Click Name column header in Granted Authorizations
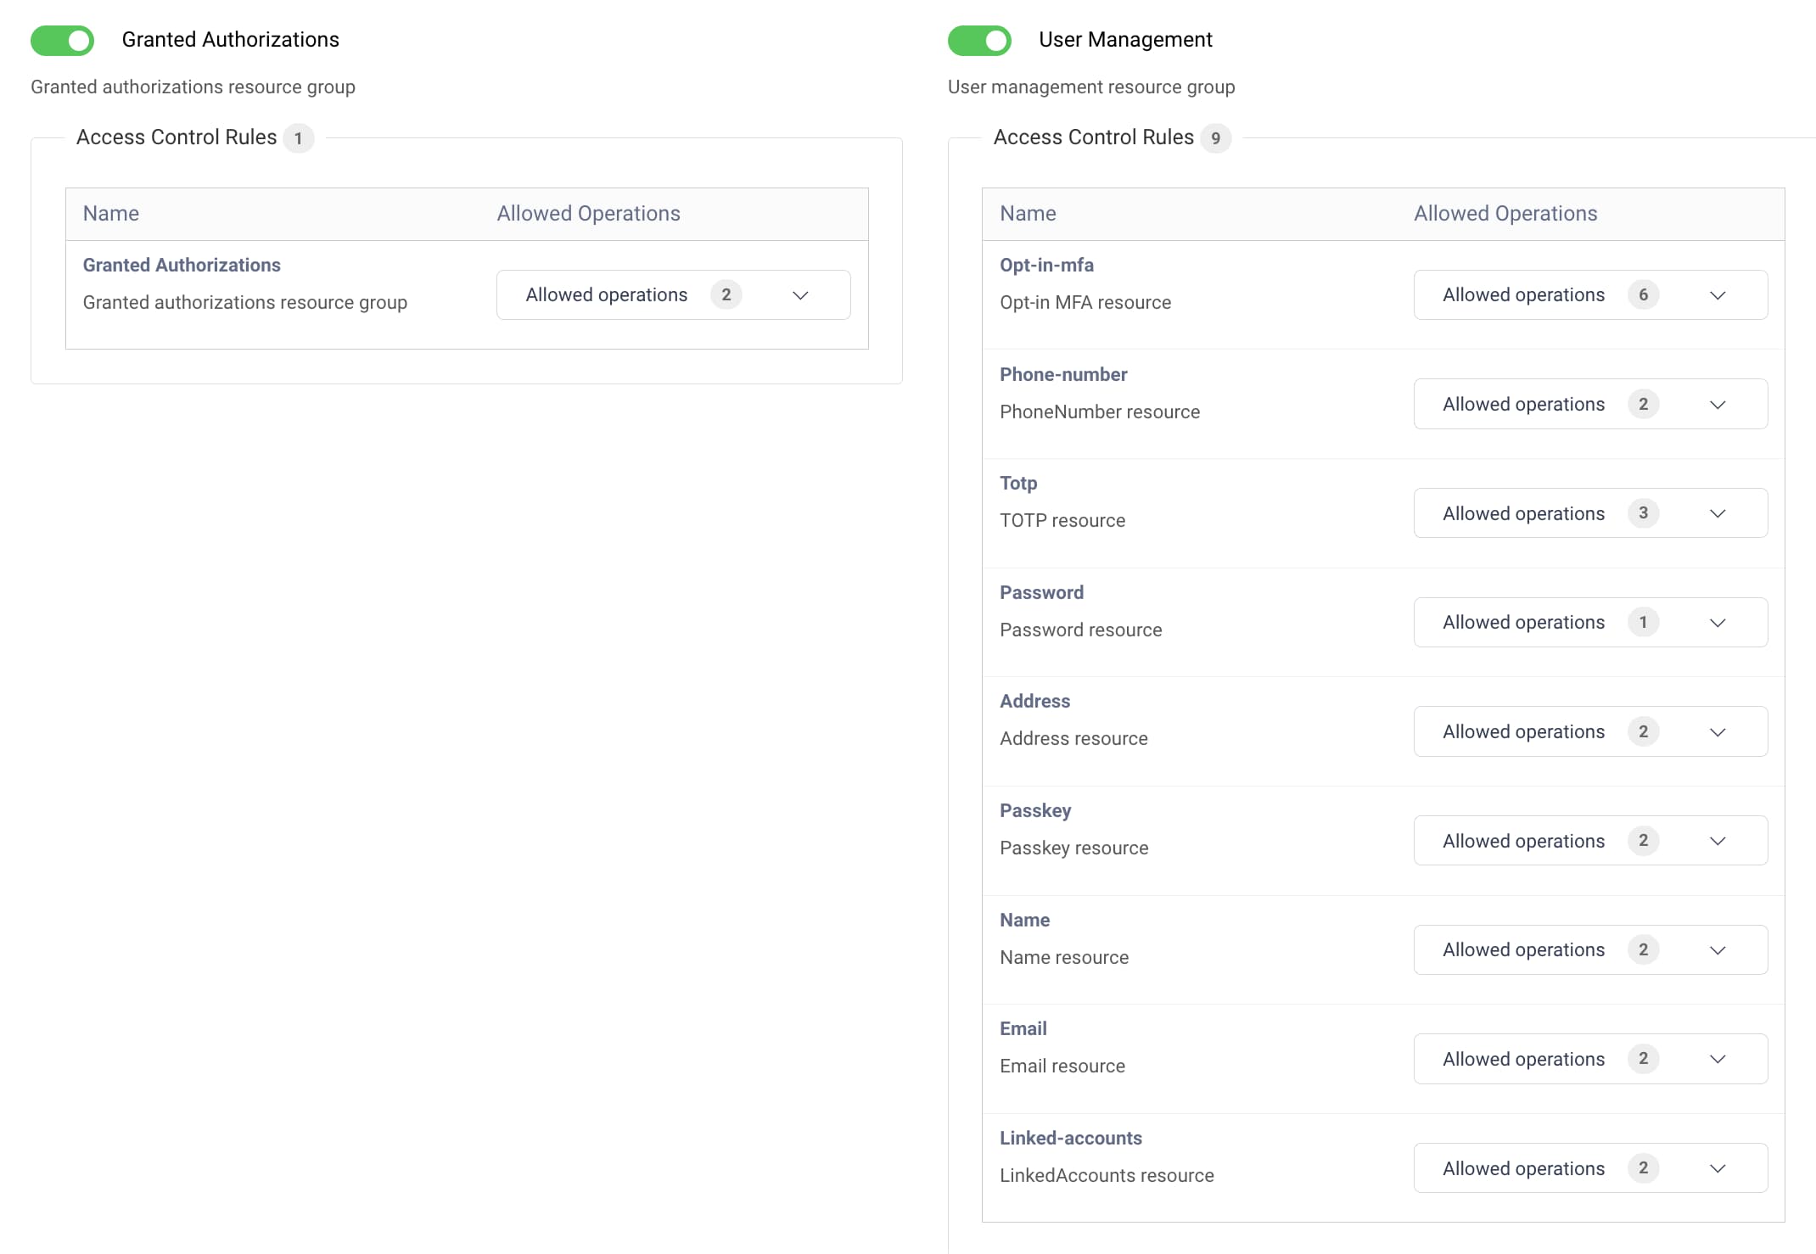Viewport: 1816px width, 1254px height. (x=111, y=214)
